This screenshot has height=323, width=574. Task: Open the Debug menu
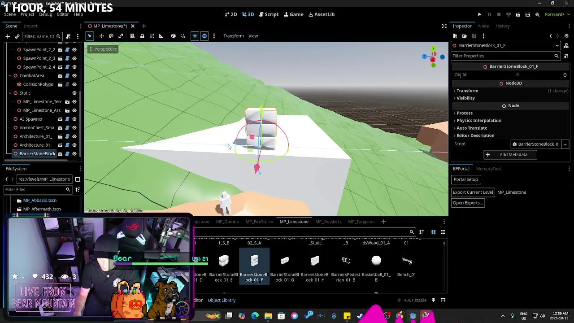coord(45,14)
